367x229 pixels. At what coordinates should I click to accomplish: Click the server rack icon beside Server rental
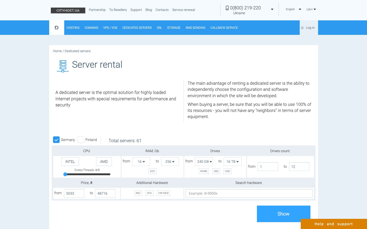pyautogui.click(x=63, y=66)
